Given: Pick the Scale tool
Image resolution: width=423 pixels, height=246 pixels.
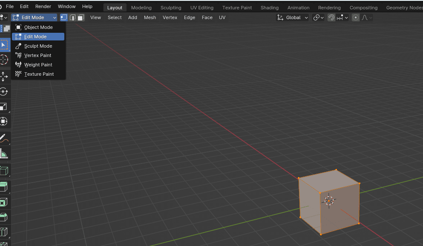Looking at the screenshot, I should click(x=3, y=106).
